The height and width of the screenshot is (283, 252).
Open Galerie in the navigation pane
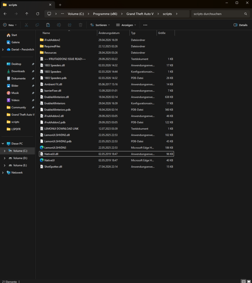click(x=15, y=42)
